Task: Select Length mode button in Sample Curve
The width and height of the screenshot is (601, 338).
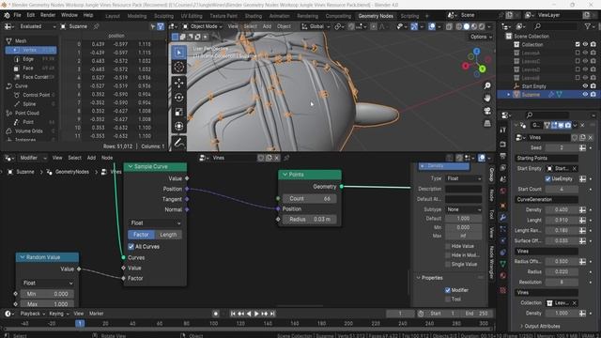Action: pyautogui.click(x=168, y=235)
